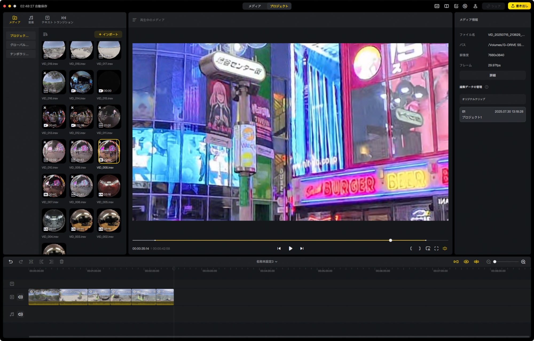534x341 pixels.
Task: Click the media list sort icon
Action: (x=45, y=34)
